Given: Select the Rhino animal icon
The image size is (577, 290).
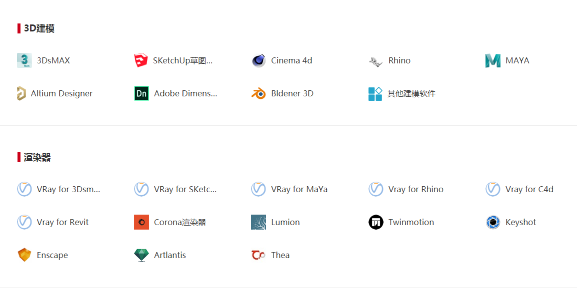Looking at the screenshot, I should click(375, 61).
